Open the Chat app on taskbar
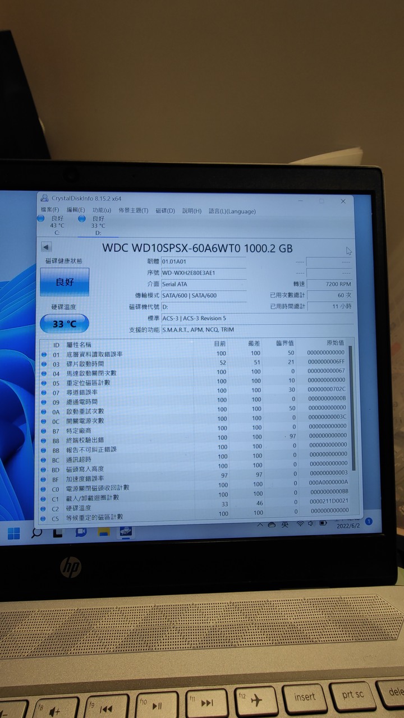 81,532
